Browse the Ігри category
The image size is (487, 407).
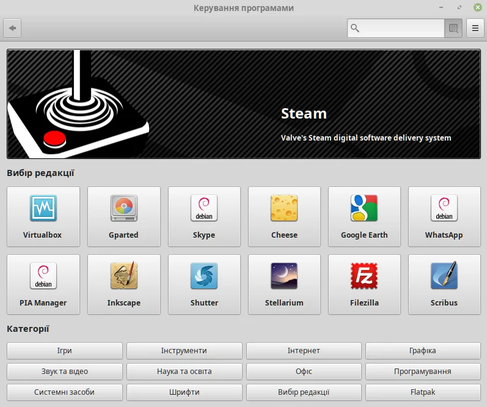[65, 351]
